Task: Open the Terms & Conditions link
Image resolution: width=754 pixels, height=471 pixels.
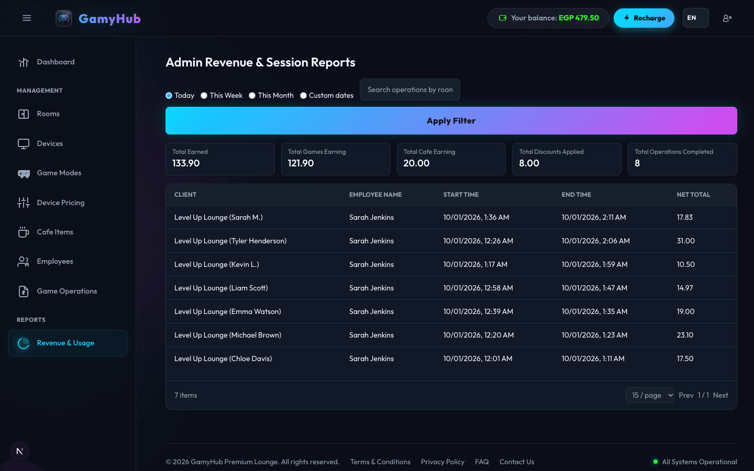Action: click(x=380, y=462)
